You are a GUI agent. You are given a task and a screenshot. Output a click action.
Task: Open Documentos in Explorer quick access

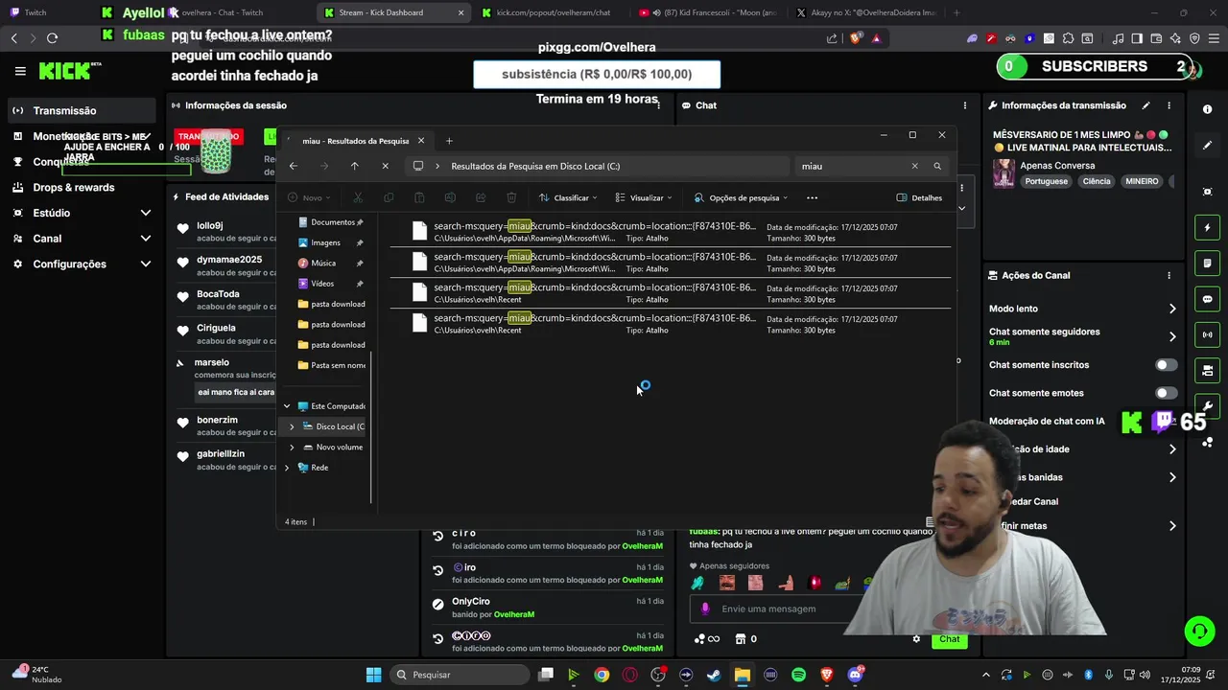[332, 222]
